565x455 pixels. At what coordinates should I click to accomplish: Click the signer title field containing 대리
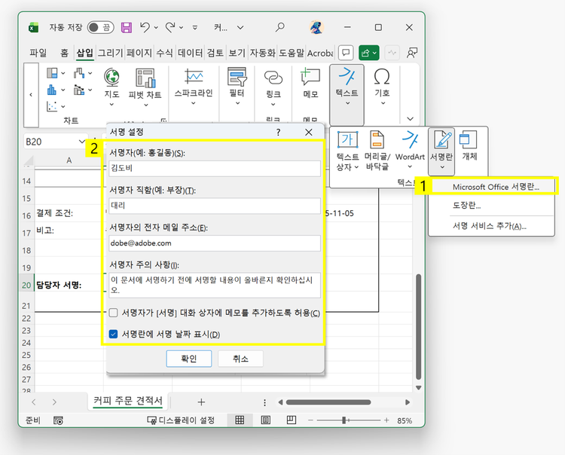pos(215,206)
